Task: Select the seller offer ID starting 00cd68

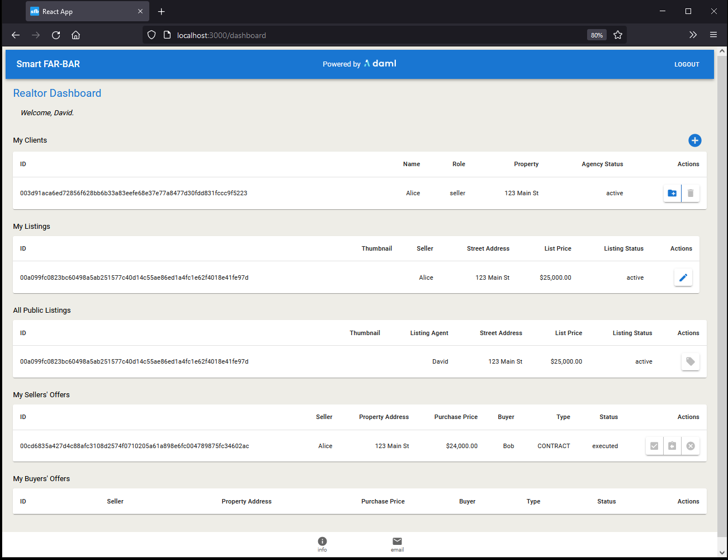Action: click(x=135, y=446)
